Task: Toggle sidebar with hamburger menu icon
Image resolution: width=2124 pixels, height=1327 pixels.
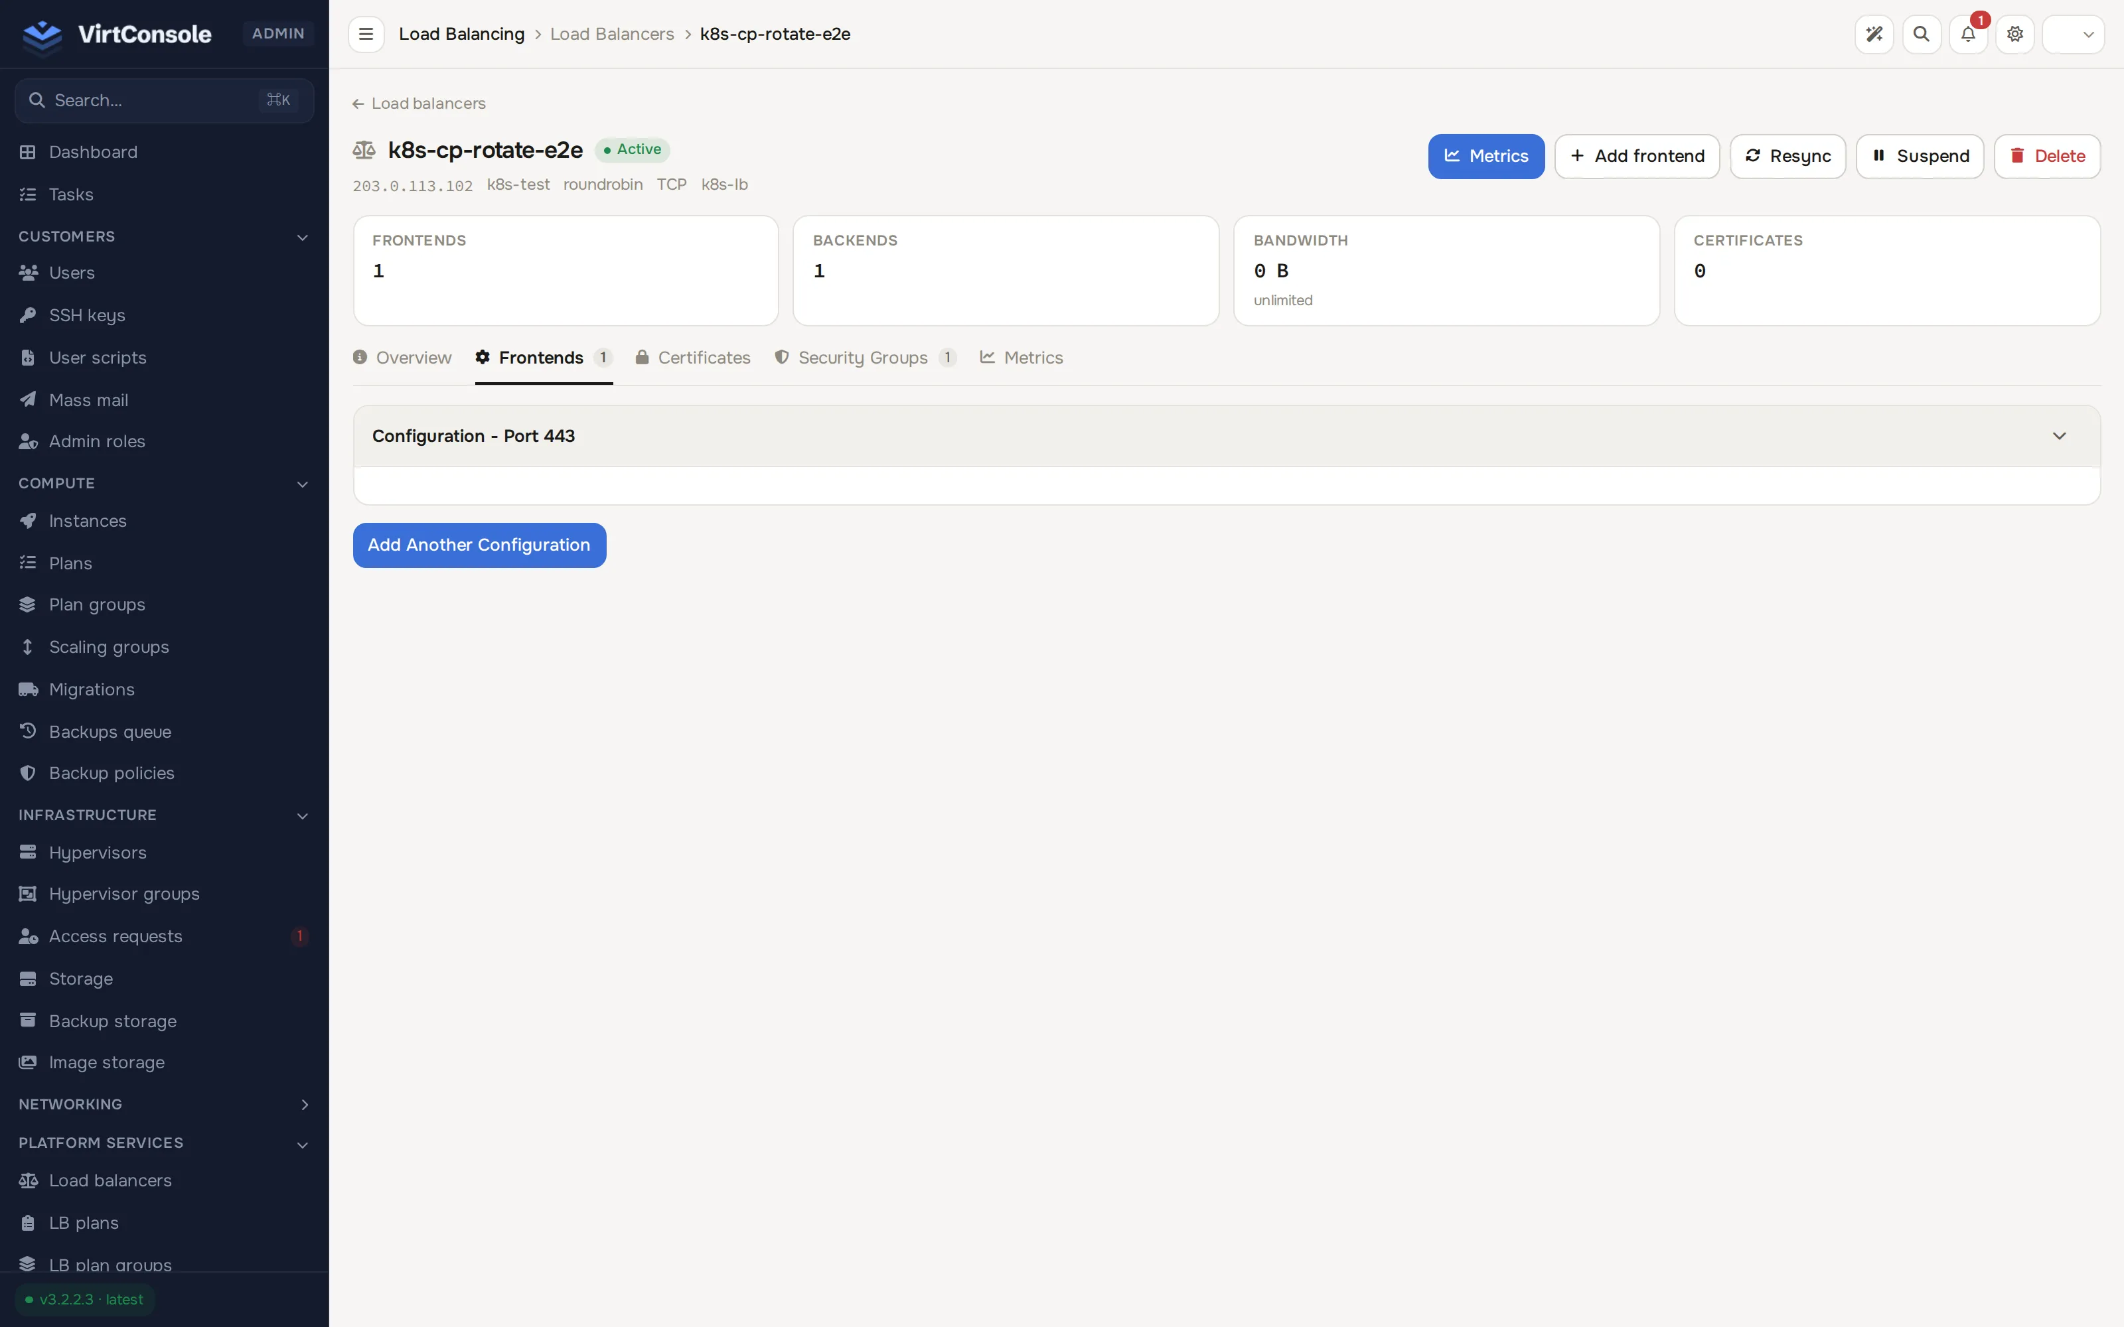Action: click(x=366, y=35)
